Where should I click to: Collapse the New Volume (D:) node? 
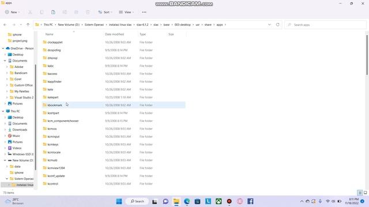click(5, 160)
